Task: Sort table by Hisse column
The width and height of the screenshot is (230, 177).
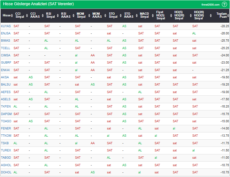Action: coord(6,15)
